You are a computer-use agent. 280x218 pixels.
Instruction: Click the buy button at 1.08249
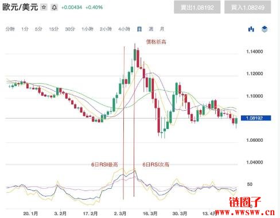click(248, 7)
